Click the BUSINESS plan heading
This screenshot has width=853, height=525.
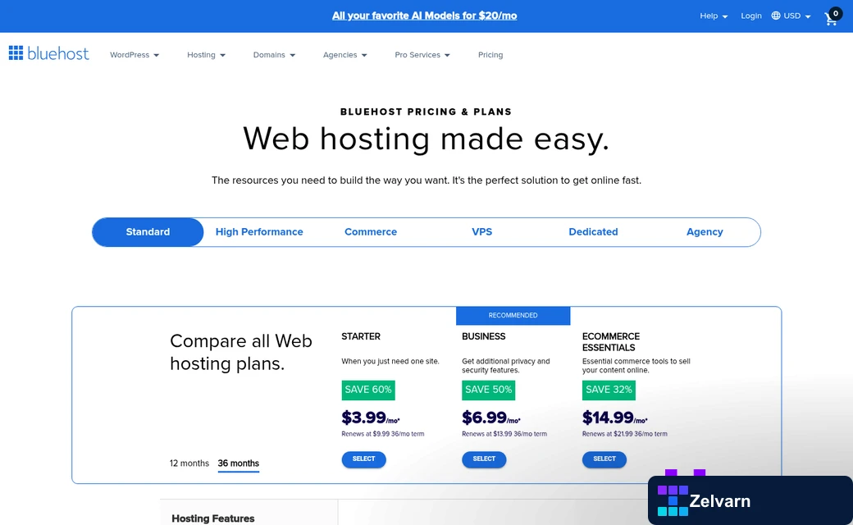point(484,337)
